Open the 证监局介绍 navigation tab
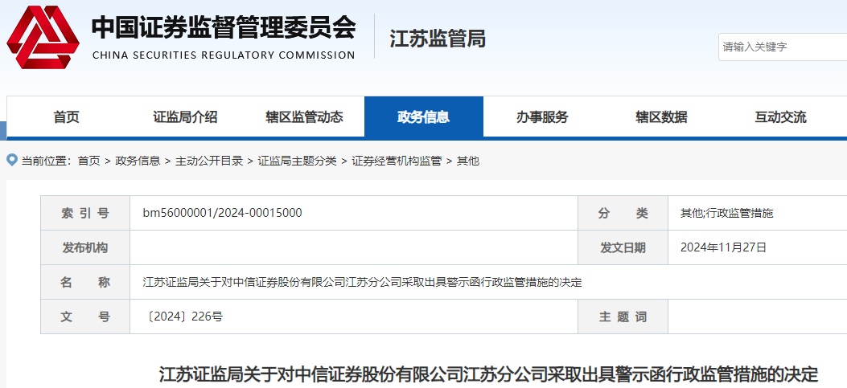The width and height of the screenshot is (847, 388). tap(185, 117)
